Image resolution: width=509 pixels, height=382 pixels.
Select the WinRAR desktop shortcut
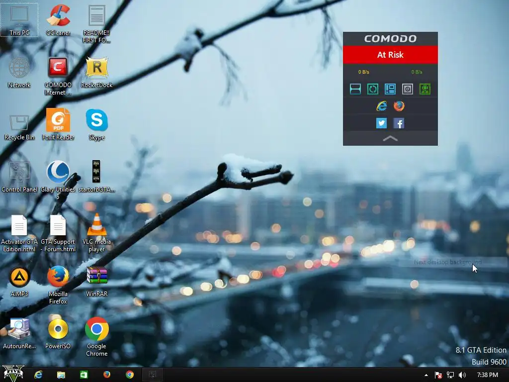[x=96, y=282]
